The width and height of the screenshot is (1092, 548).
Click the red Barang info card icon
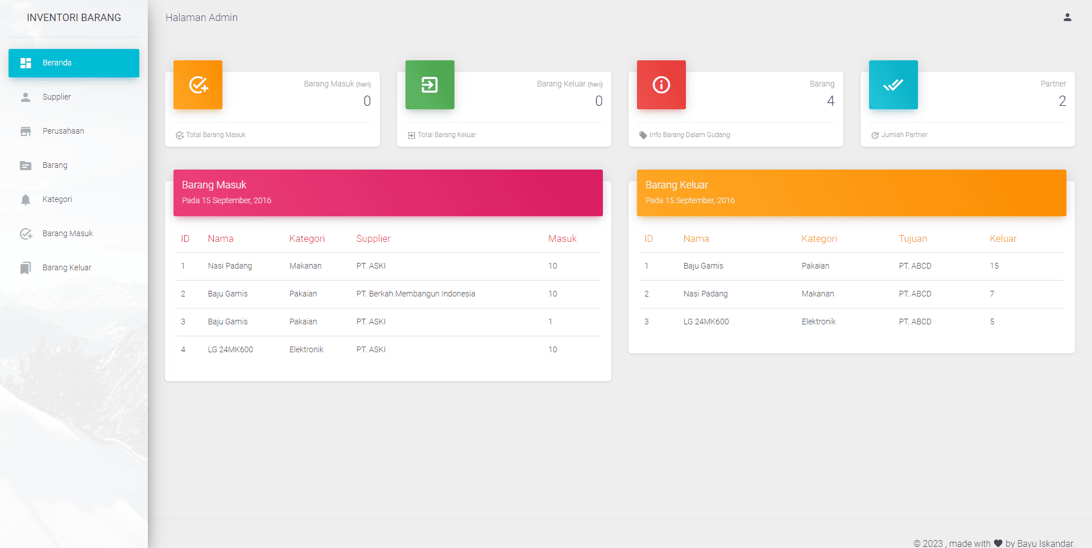tap(661, 85)
